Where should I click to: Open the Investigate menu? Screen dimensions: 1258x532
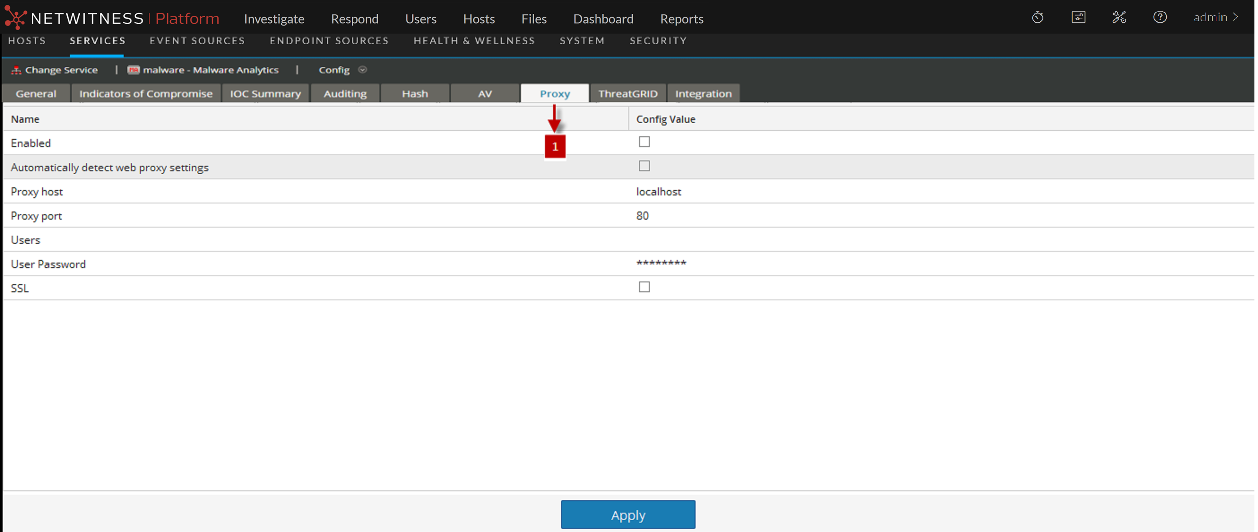coord(274,19)
